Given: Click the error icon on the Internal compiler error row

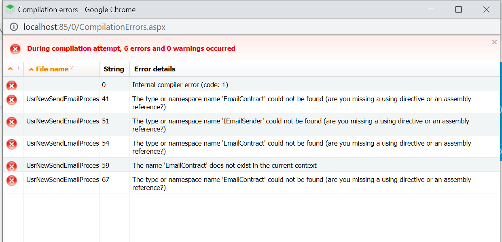Looking at the screenshot, I should [12, 85].
